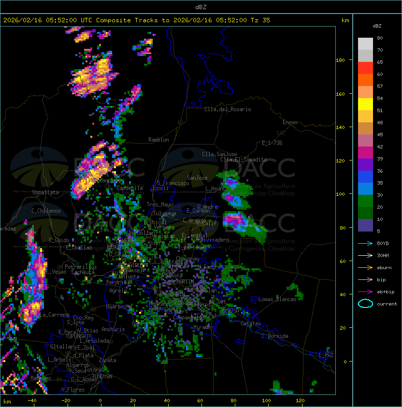Click the 'Tulumaya' place label

click(x=165, y=213)
